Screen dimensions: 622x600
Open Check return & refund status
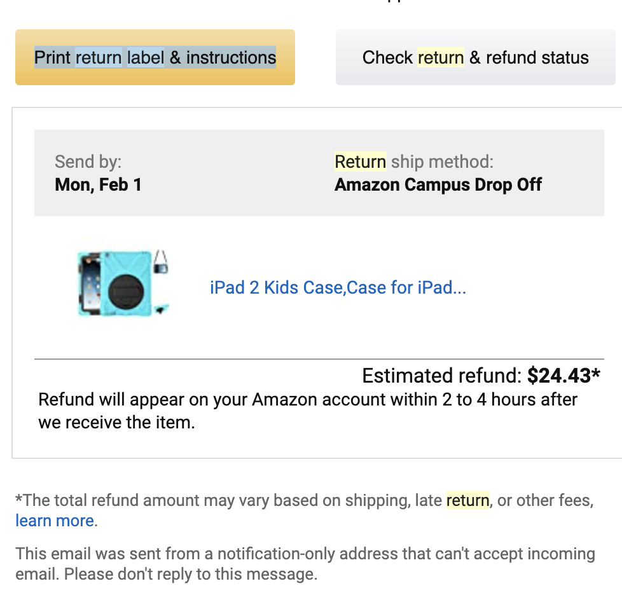coord(475,57)
